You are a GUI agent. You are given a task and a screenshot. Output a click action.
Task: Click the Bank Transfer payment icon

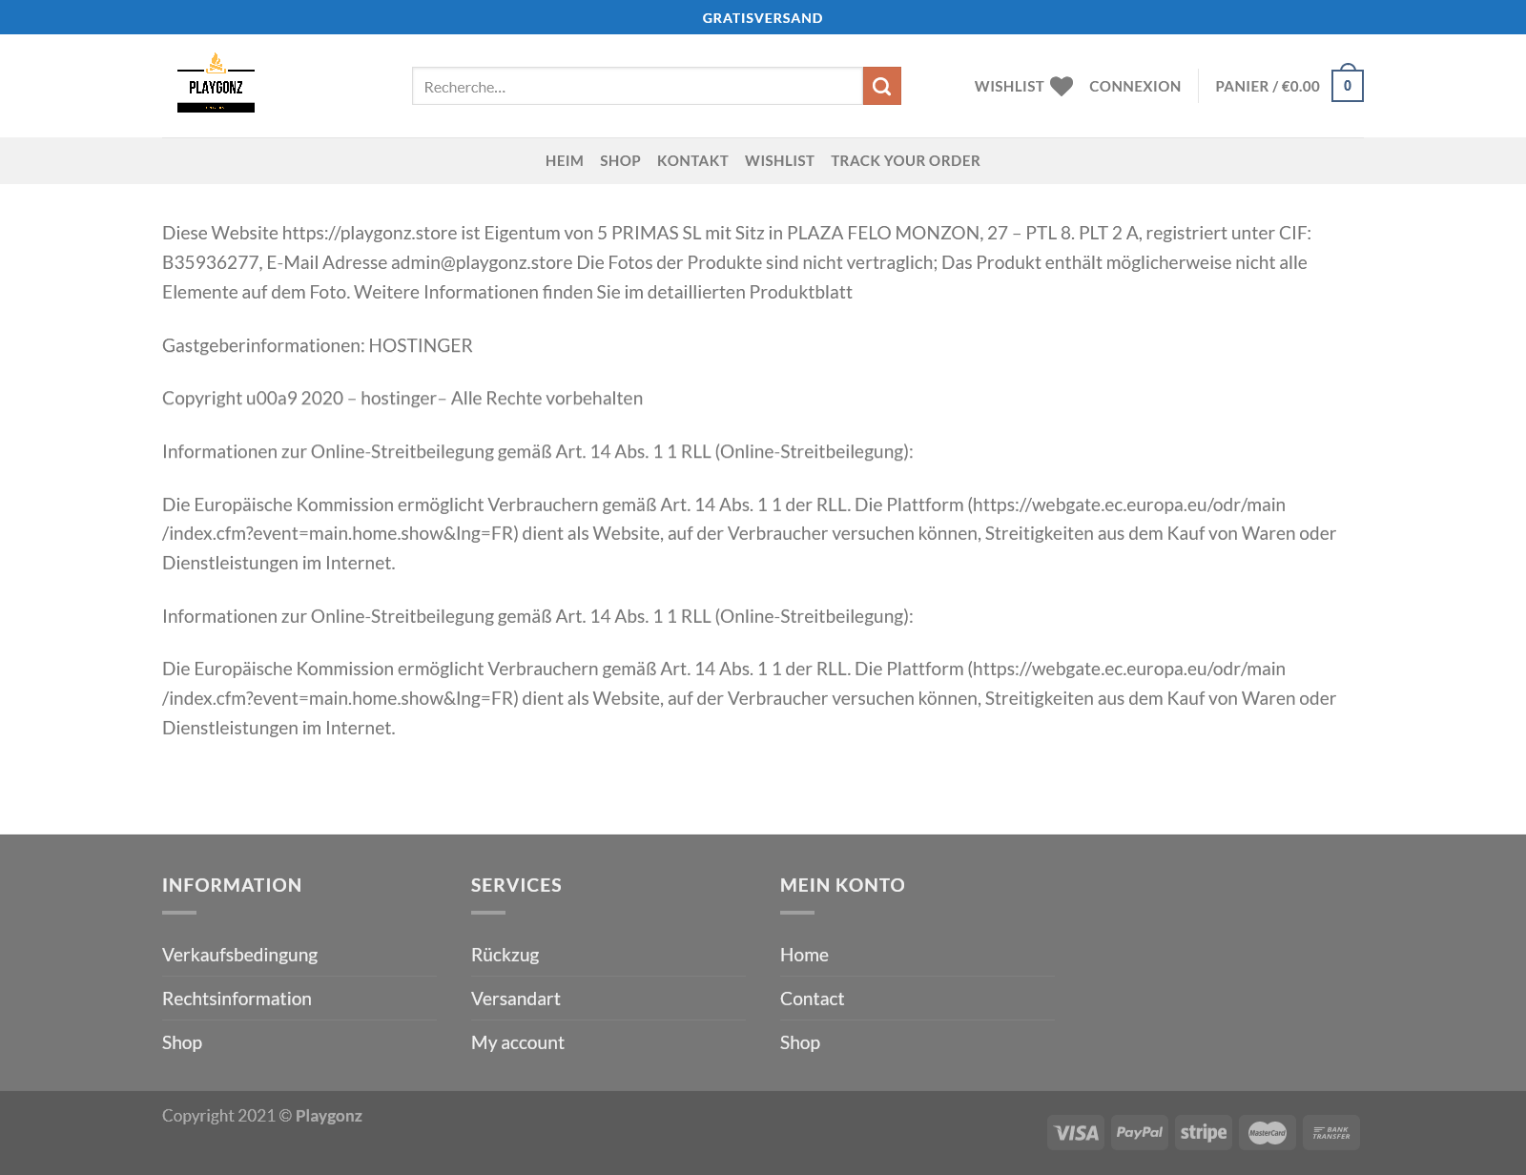point(1331,1132)
